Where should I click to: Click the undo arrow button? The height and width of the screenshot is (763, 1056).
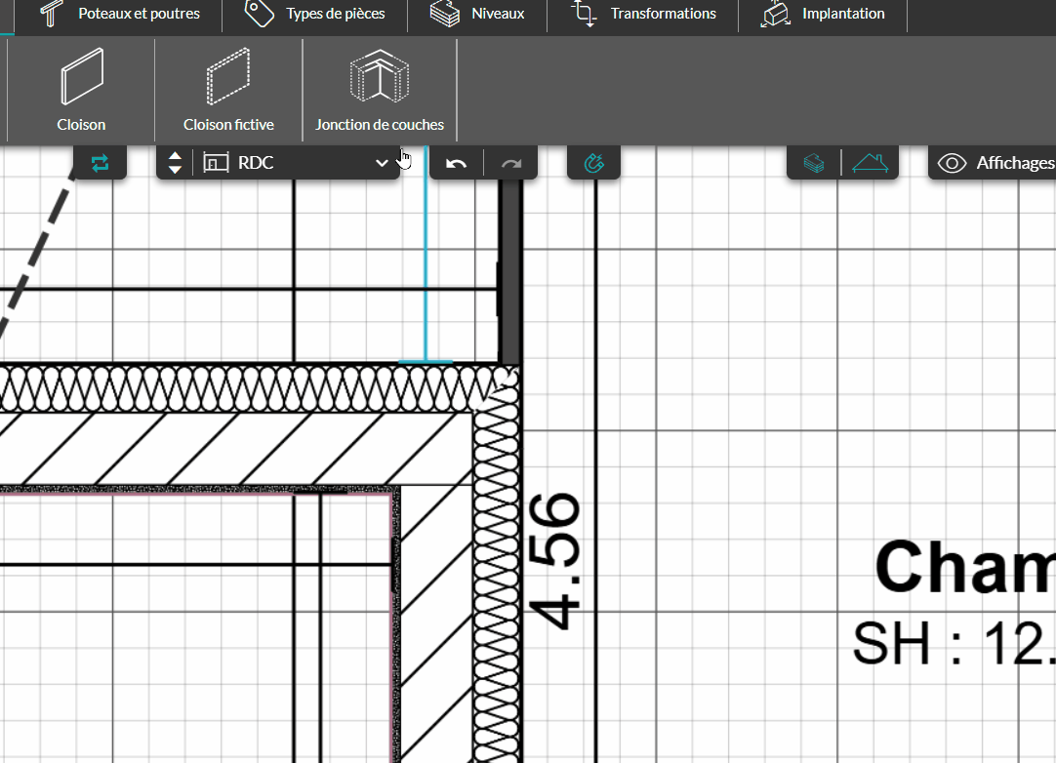pyautogui.click(x=456, y=164)
